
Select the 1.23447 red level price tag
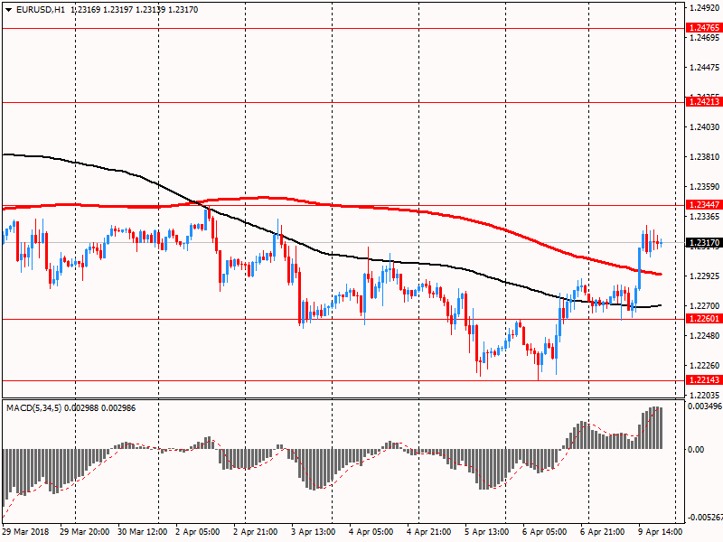pos(704,205)
